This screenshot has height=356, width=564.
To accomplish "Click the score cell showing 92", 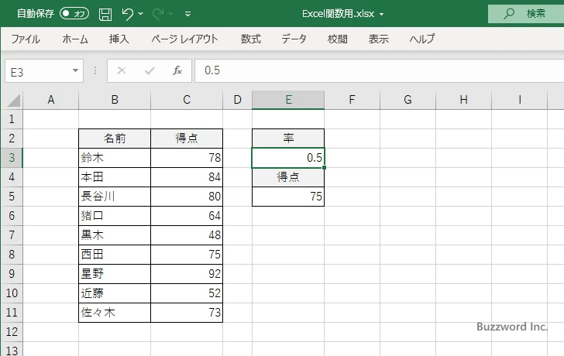I will point(187,274).
